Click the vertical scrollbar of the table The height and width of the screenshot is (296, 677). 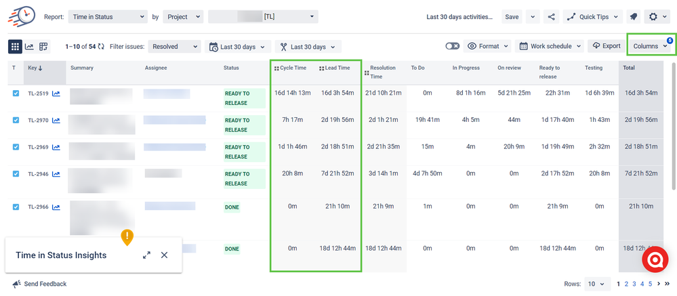[x=674, y=126]
